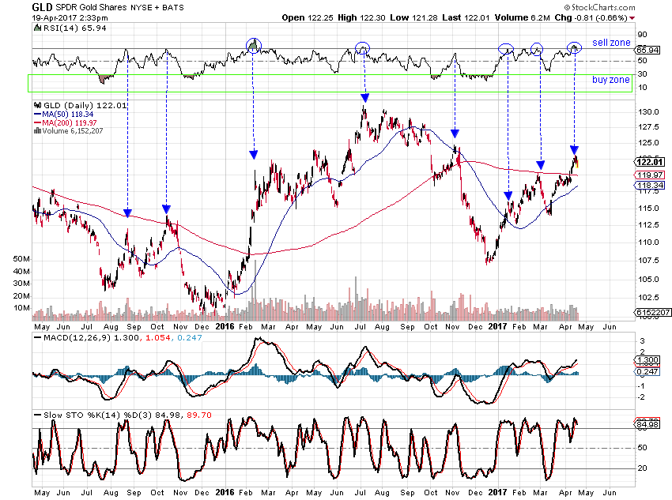Click the 122.01 last price axis tag
This screenshot has height=500, width=672.
point(647,161)
